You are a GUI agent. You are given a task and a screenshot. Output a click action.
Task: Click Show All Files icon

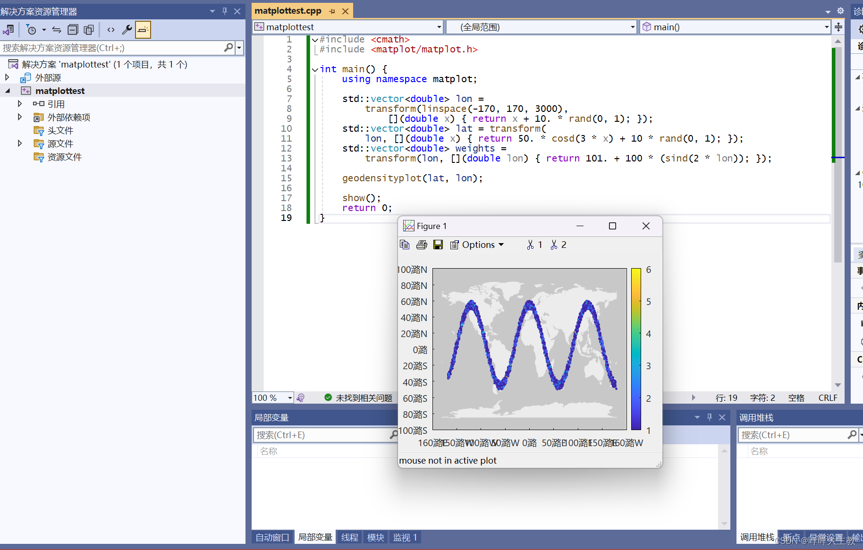point(89,30)
